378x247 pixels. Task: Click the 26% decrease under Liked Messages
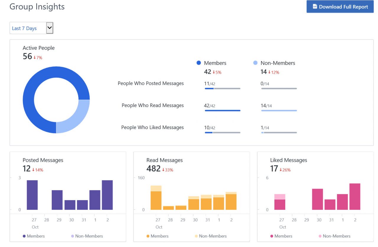[x=285, y=170]
